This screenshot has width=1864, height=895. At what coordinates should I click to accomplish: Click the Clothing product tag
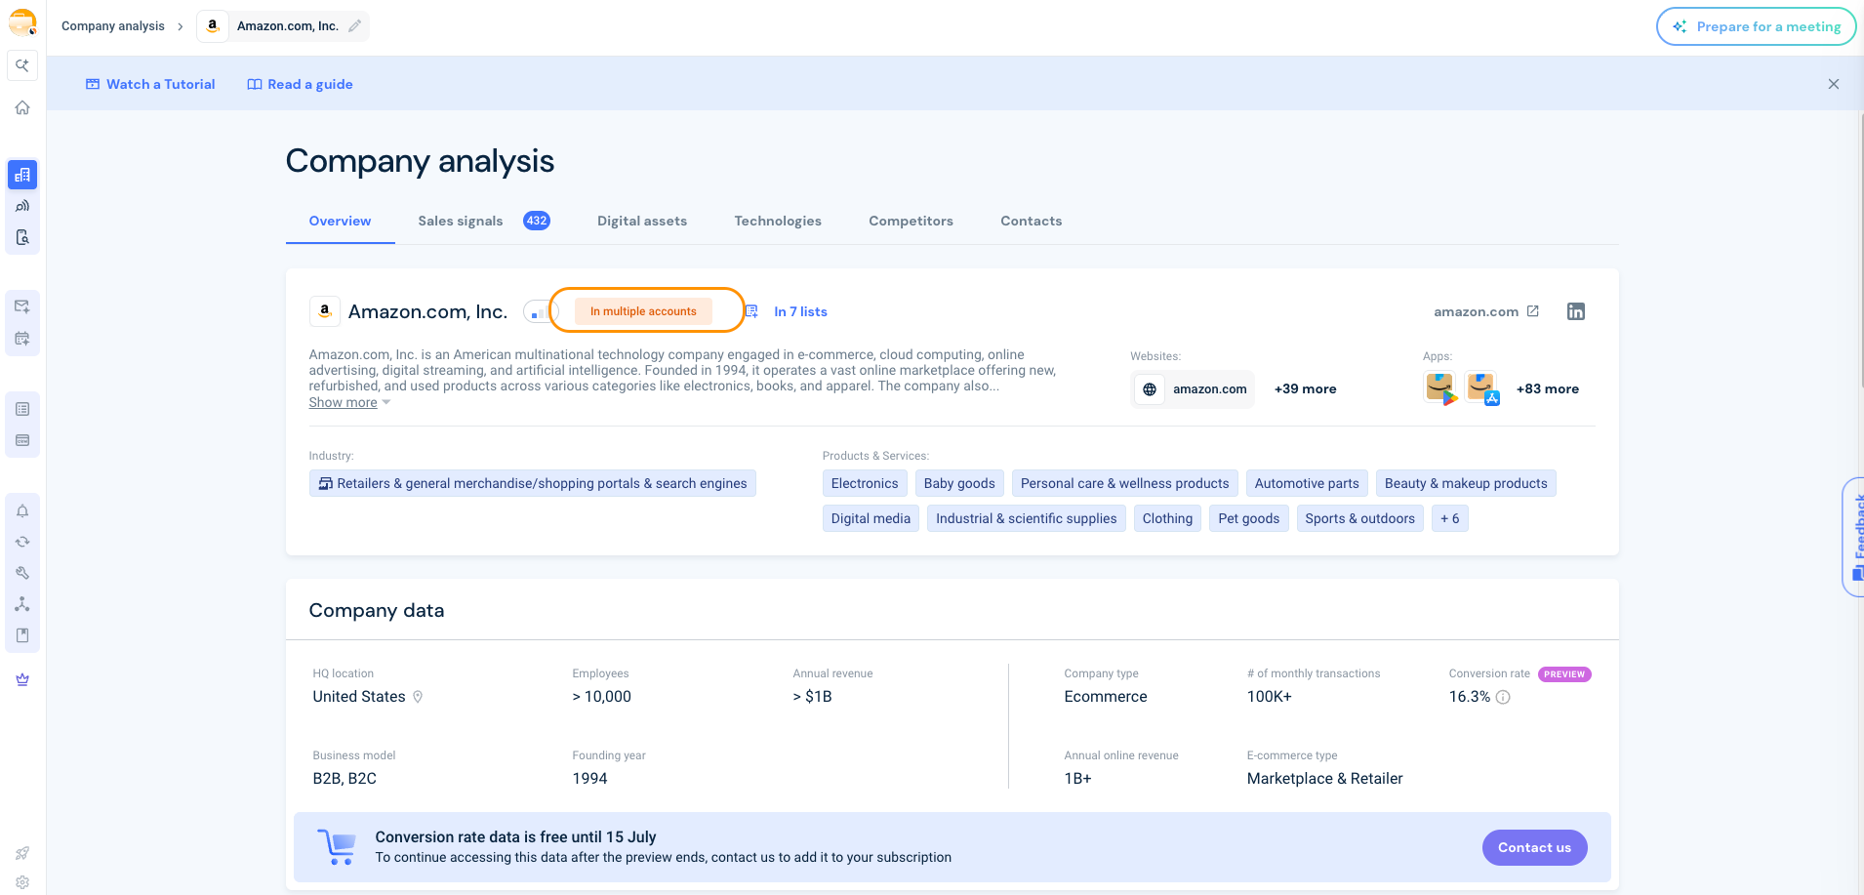click(1167, 518)
